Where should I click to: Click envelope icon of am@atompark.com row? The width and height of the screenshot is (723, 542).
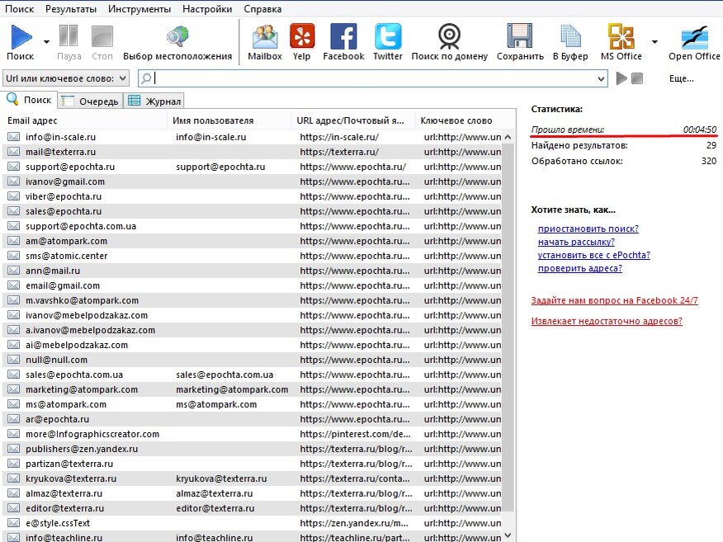[x=14, y=241]
